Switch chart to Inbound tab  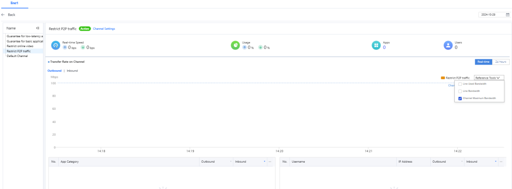[x=72, y=71]
